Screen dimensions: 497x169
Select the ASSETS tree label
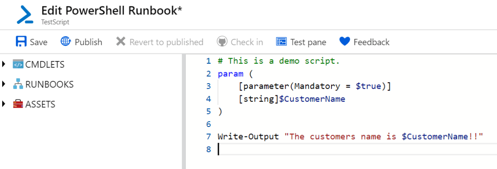[40, 104]
